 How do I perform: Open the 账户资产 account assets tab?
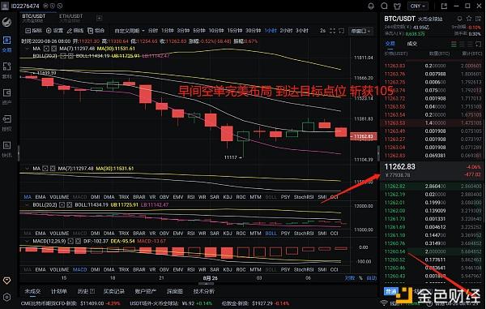pyautogui.click(x=145, y=291)
